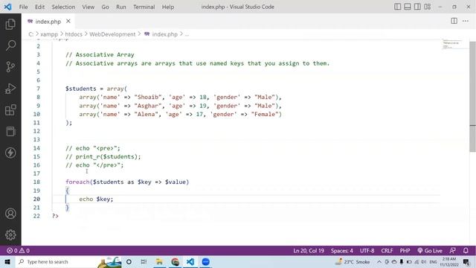Screen dimensions: 476x268
Task: Select the index.php editor tab
Action: tap(48, 22)
